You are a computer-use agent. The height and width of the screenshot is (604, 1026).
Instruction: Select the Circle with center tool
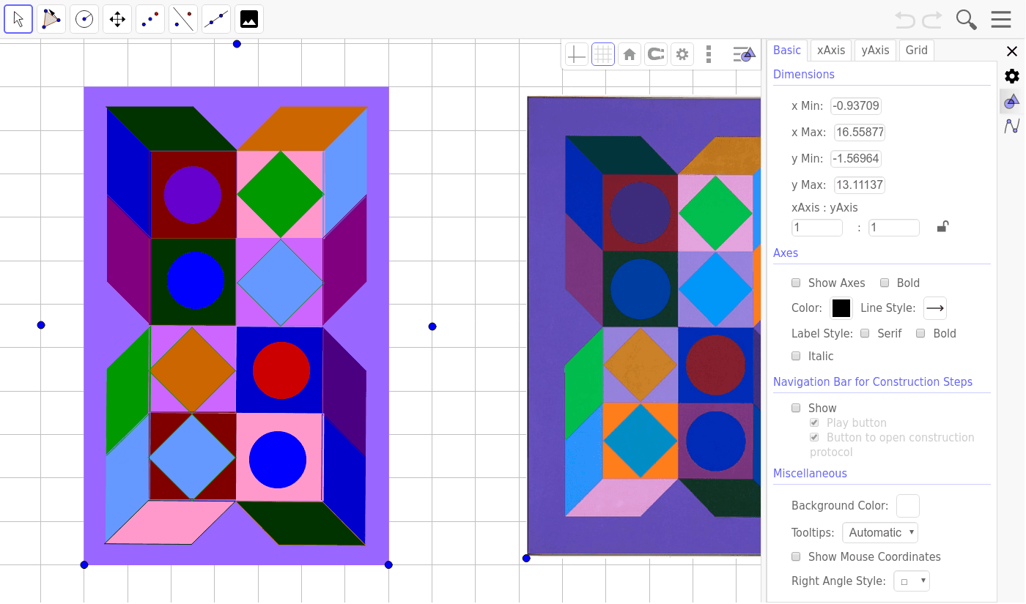coord(84,19)
